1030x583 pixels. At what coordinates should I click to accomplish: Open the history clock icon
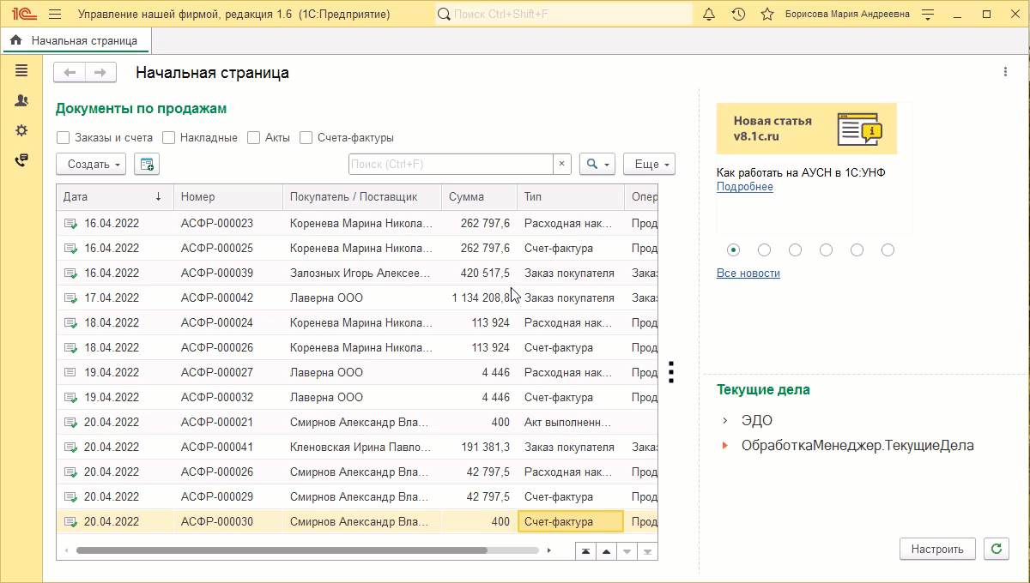(x=738, y=15)
